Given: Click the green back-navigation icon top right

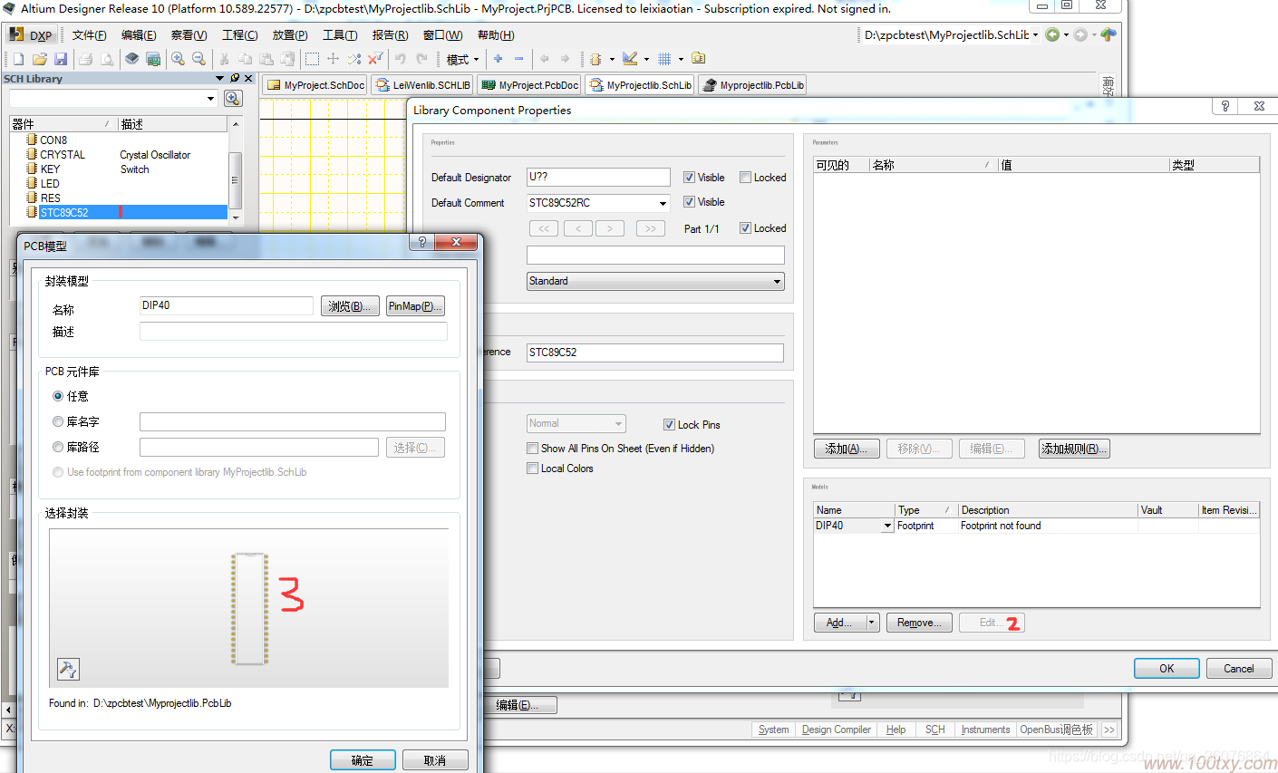Looking at the screenshot, I should point(1052,34).
